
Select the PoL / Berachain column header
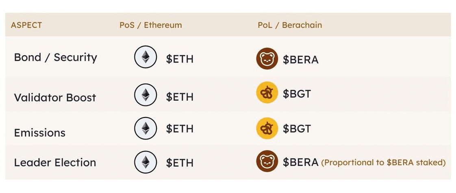[290, 25]
